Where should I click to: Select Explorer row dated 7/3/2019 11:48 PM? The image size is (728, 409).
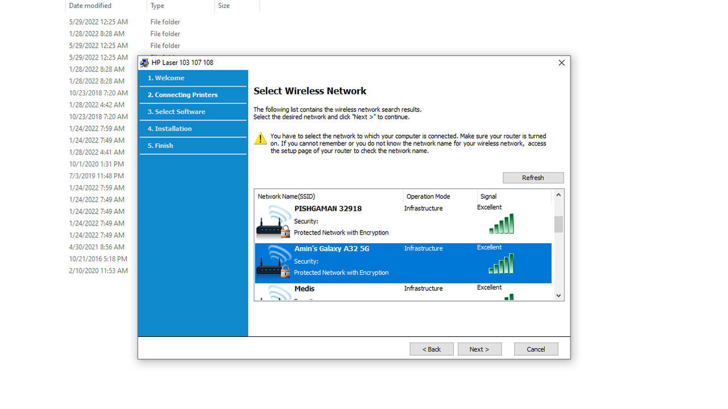pyautogui.click(x=96, y=176)
